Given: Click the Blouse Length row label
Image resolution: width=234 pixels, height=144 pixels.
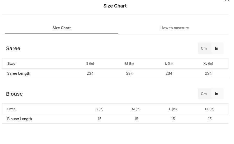Looking at the screenshot, I should coord(20,119).
